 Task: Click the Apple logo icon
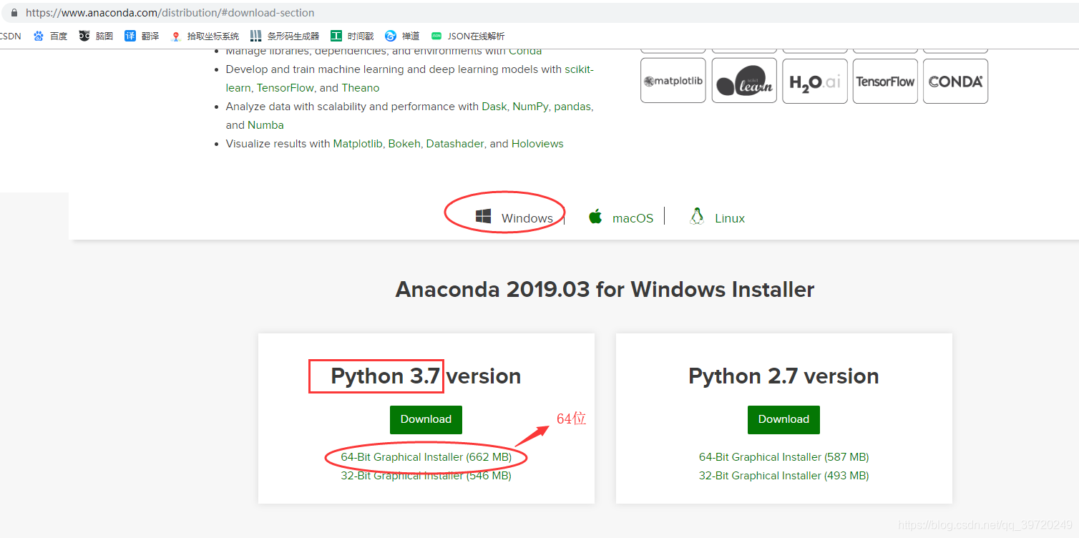pyautogui.click(x=595, y=216)
